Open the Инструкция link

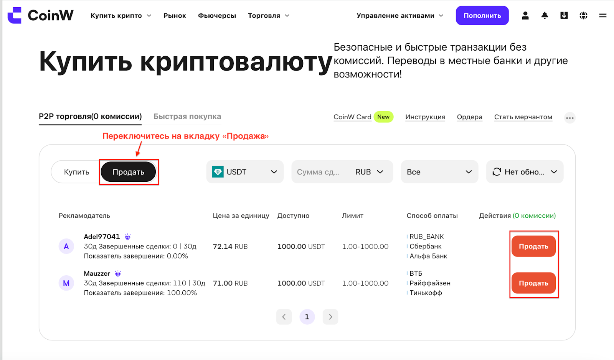(425, 117)
